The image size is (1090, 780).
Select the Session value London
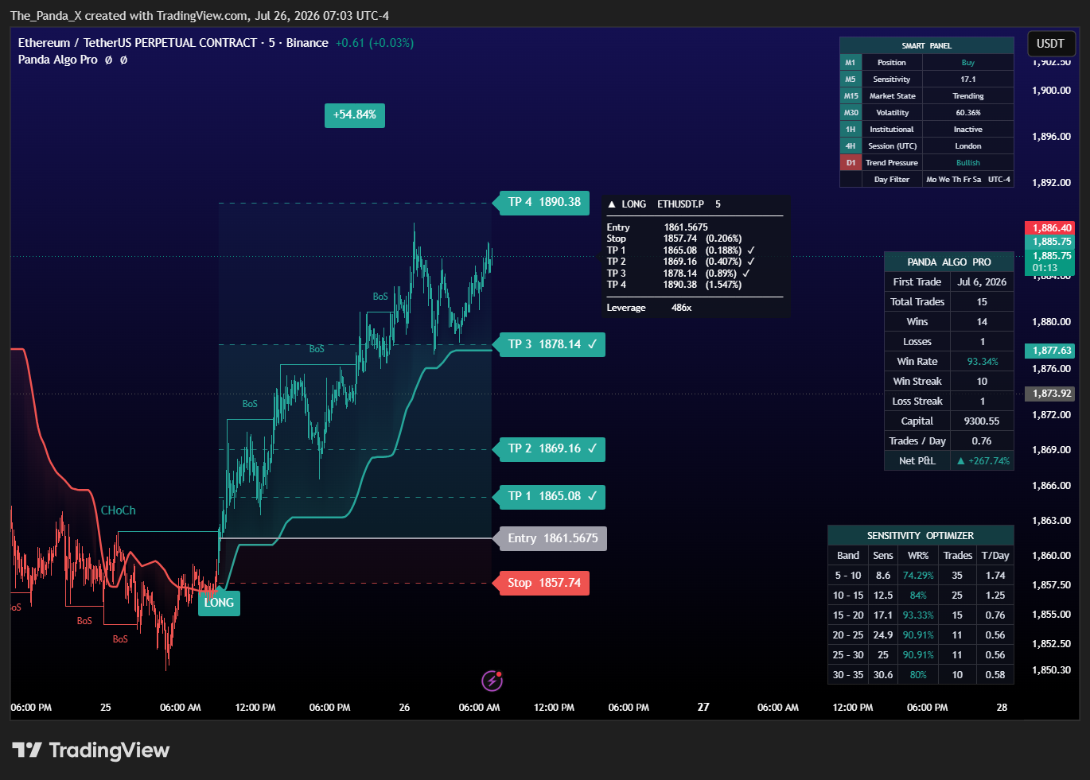[968, 146]
